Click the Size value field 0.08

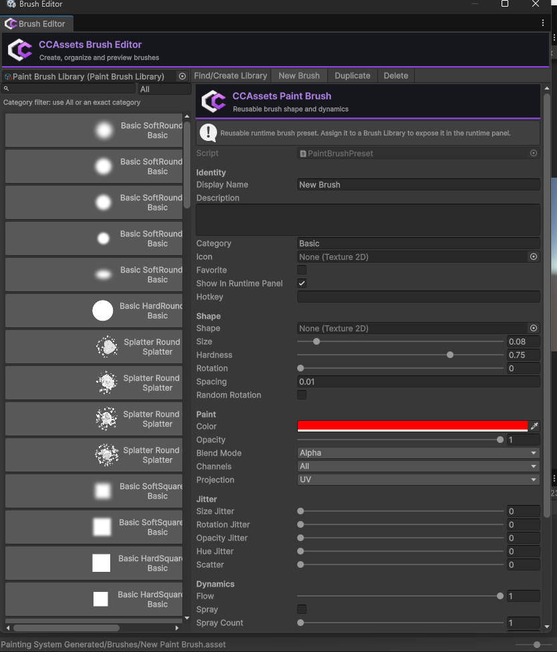tap(524, 341)
